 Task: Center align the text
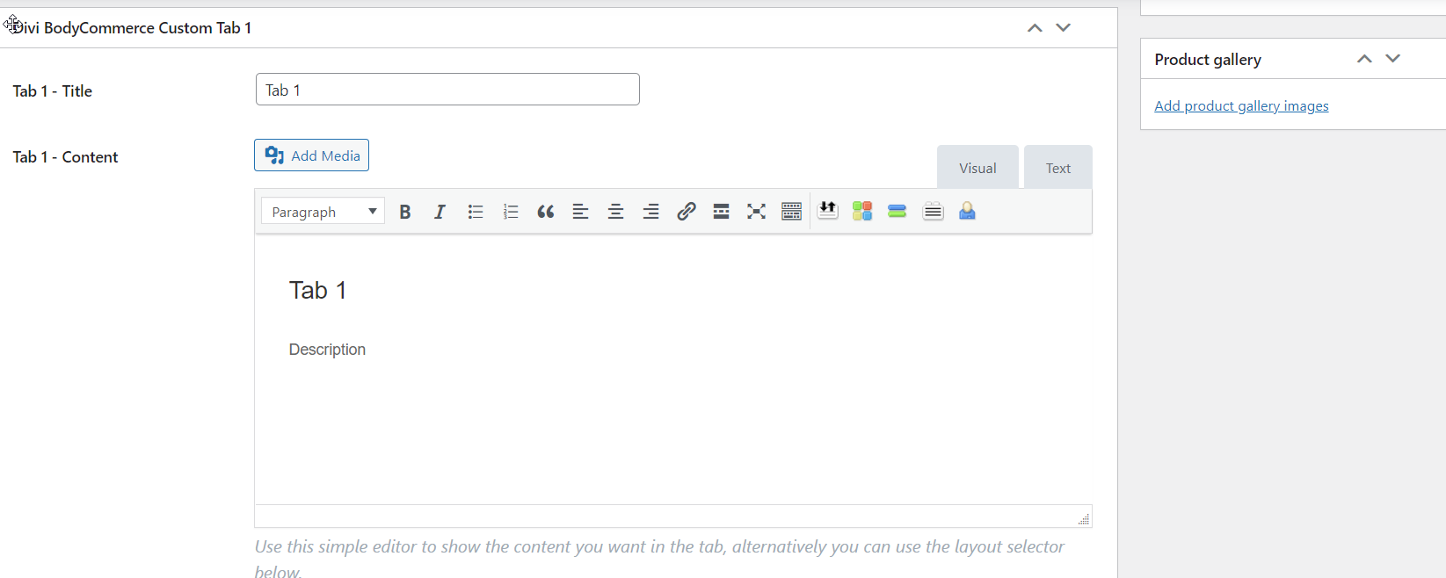point(615,212)
